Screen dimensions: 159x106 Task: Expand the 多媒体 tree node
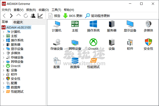click(x=3, y=53)
